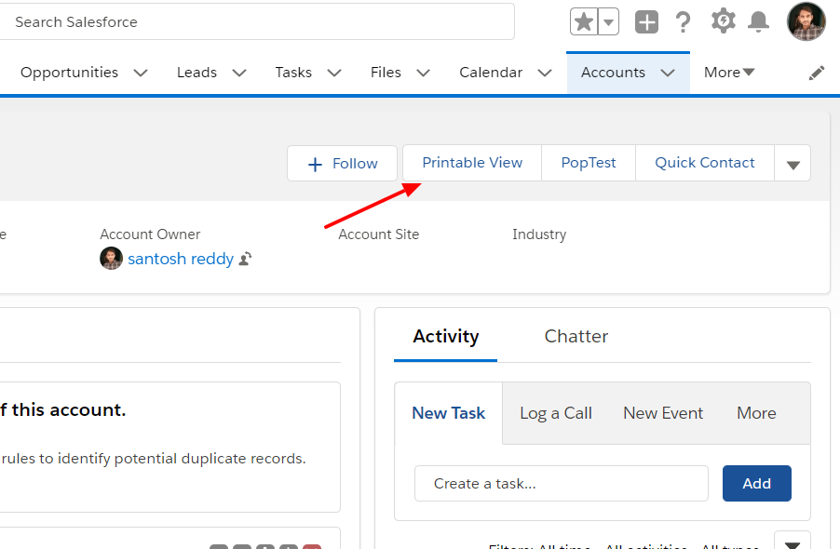This screenshot has width=840, height=549.
Task: Focus the Search Salesforce field
Action: click(x=257, y=22)
